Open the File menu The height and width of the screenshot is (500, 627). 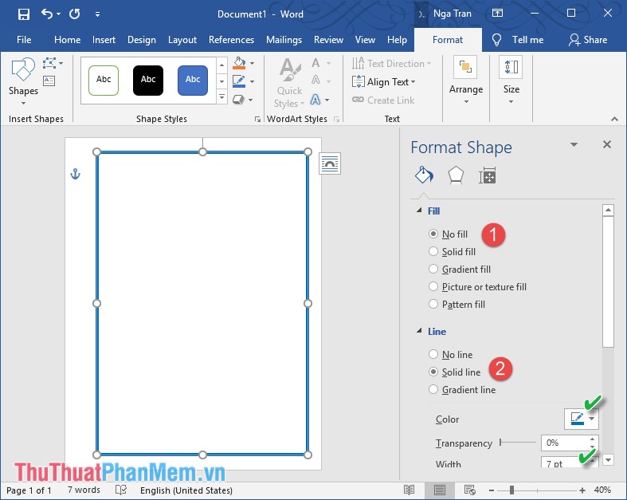pos(24,40)
